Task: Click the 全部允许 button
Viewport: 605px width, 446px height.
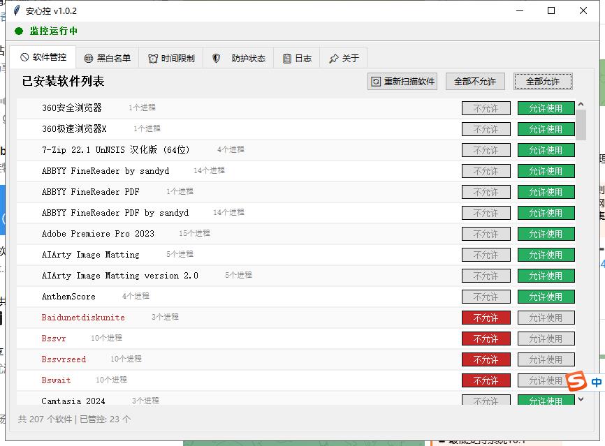Action: (x=543, y=82)
